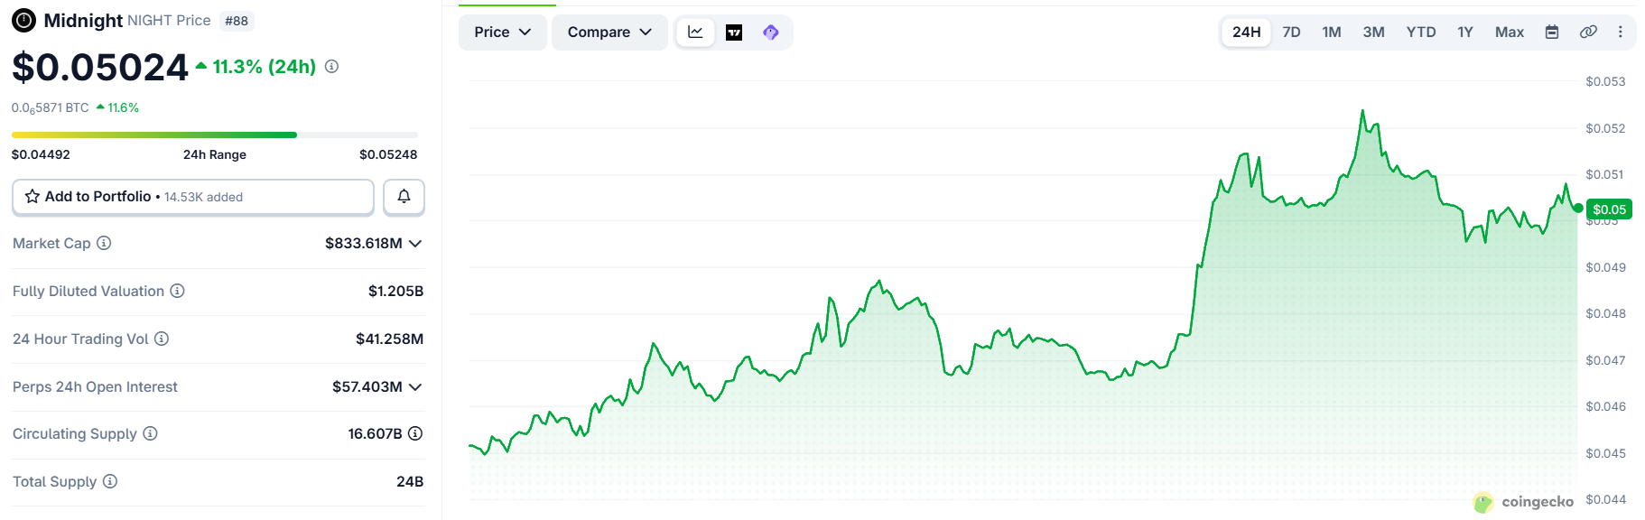Screen dimensions: 1645x520
Task: Click the $0.04492 range low value
Action: coord(41,154)
